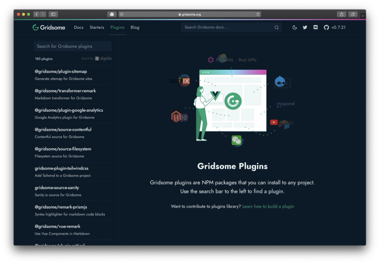This screenshot has width=380, height=264.
Task: Click the imgIX logo in the illustration
Action: (x=180, y=80)
